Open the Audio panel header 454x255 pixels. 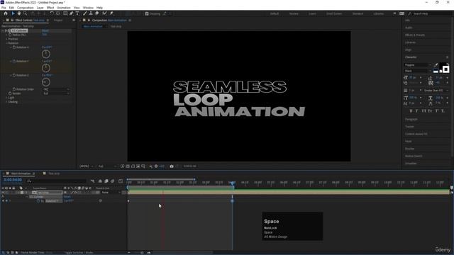409,28
